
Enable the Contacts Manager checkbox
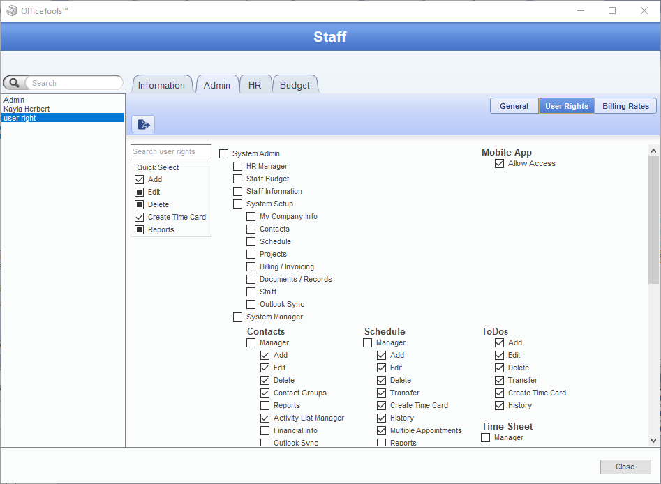point(251,343)
